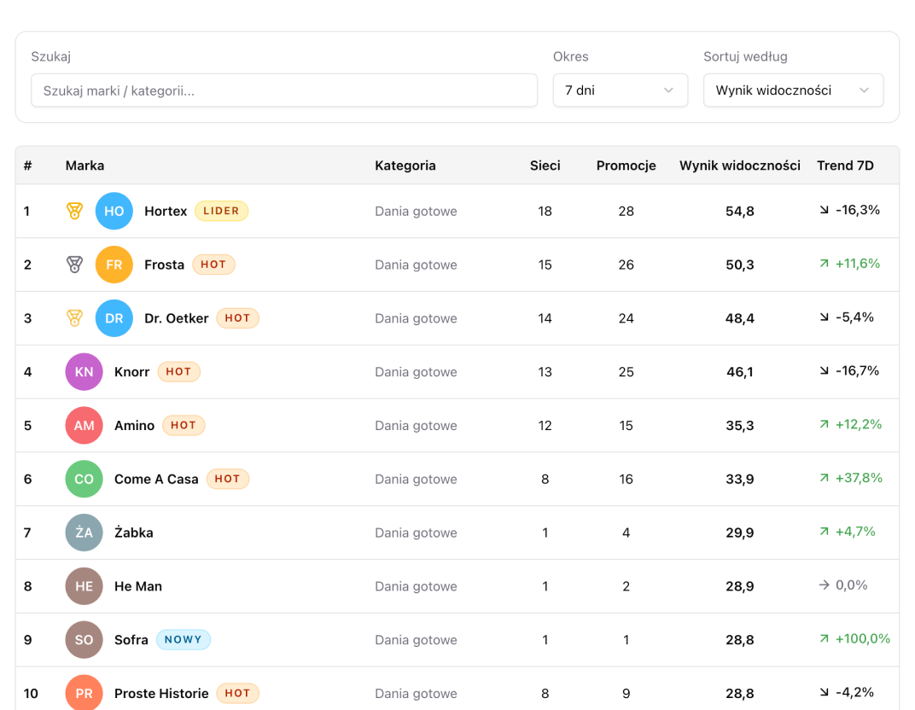Screen dimensions: 915x710
Task: Sort by the Sieci column header
Action: 545,166
